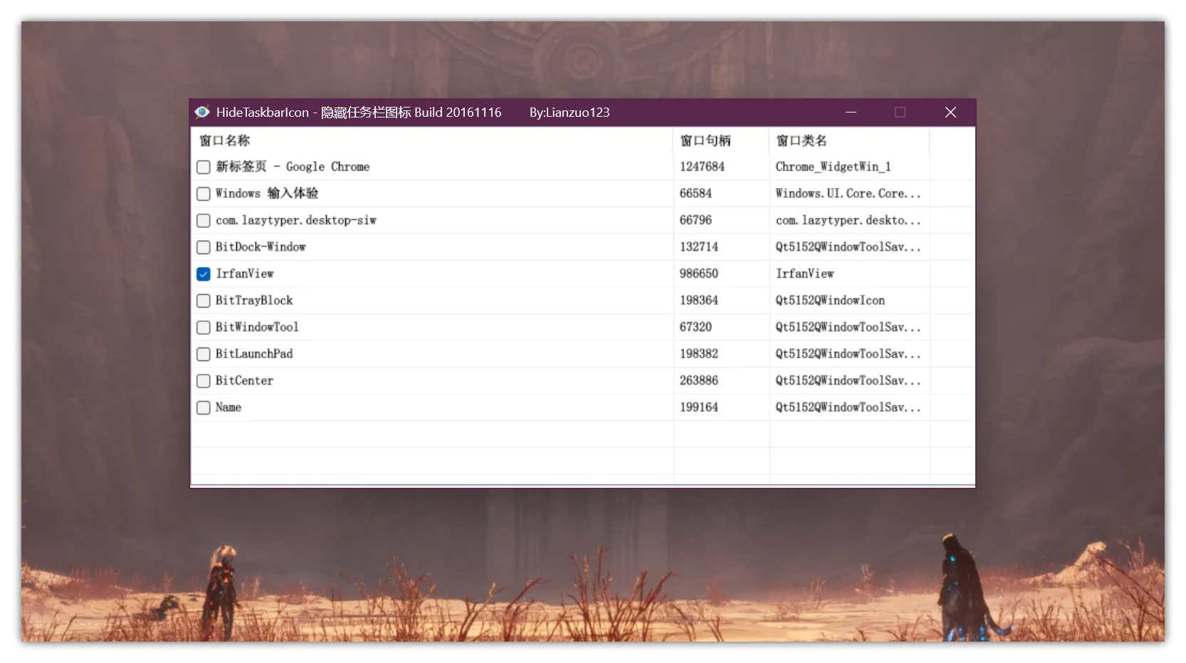Image resolution: width=1186 pixels, height=663 pixels.
Task: Sort by the 窗口名称 column header
Action: pyautogui.click(x=226, y=140)
